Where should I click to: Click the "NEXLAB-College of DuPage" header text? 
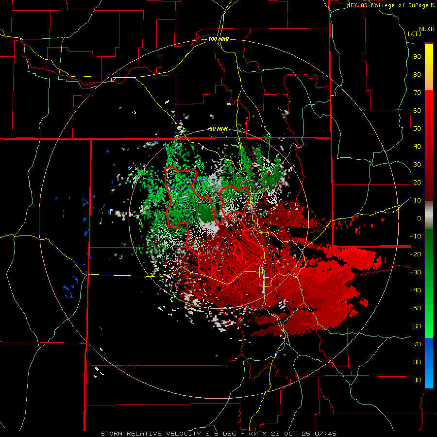pyautogui.click(x=387, y=5)
